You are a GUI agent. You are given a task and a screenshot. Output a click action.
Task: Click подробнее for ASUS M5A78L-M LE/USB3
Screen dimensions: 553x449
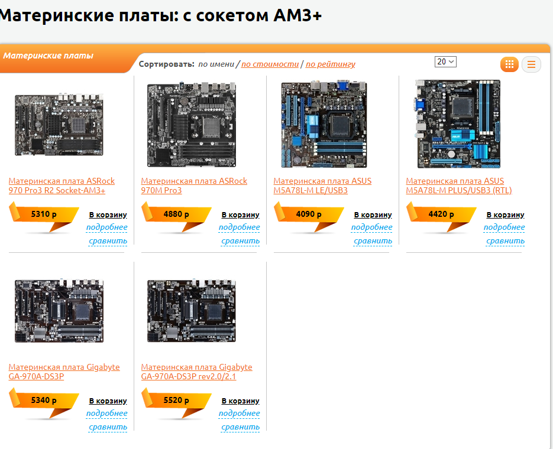[x=372, y=227]
